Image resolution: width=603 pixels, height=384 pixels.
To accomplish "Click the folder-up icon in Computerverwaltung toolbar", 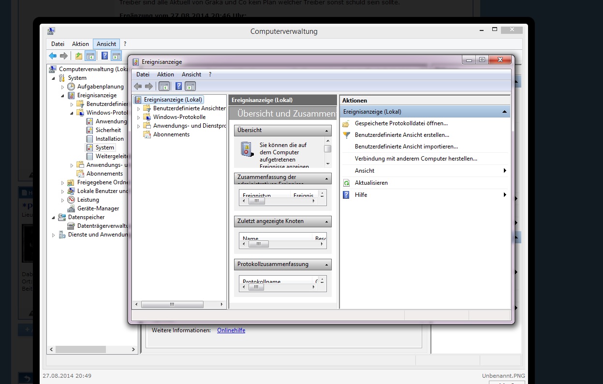I will coord(78,56).
